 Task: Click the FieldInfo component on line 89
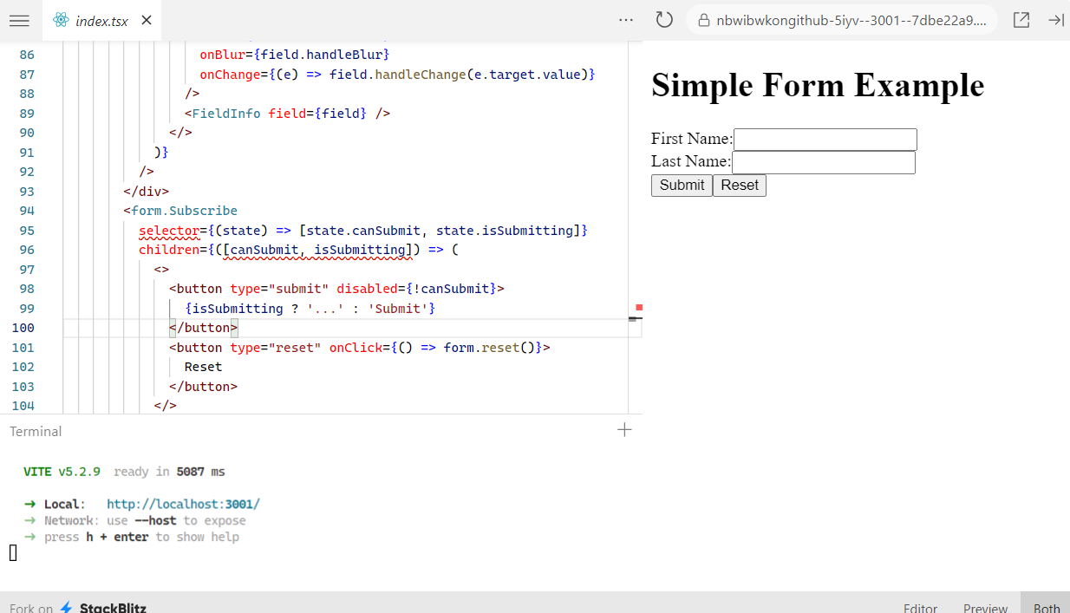point(225,114)
